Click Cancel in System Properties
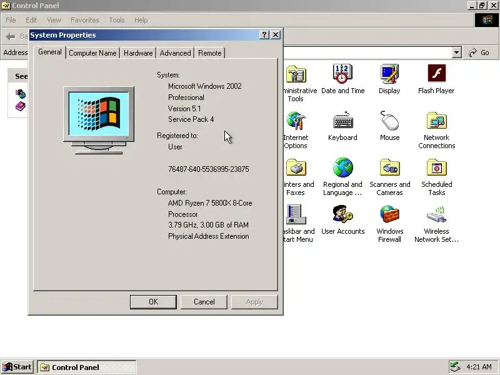 point(204,302)
